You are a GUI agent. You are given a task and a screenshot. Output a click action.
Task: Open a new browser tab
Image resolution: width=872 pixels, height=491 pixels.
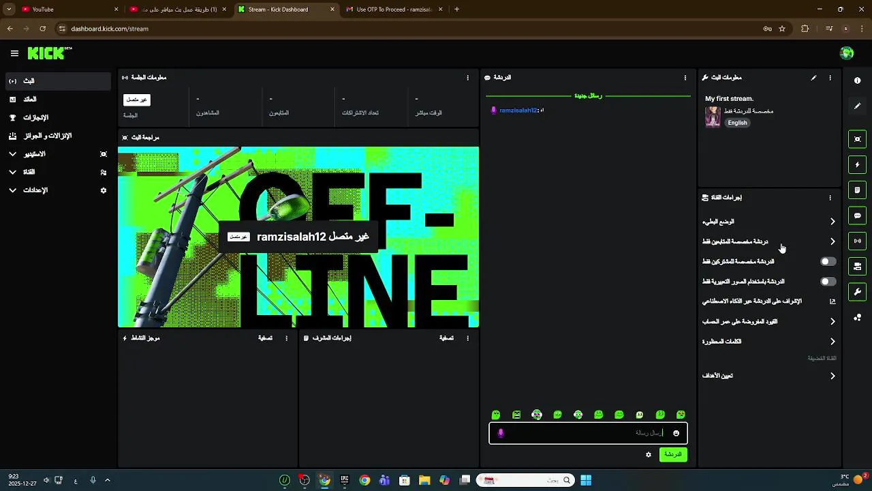[456, 10]
